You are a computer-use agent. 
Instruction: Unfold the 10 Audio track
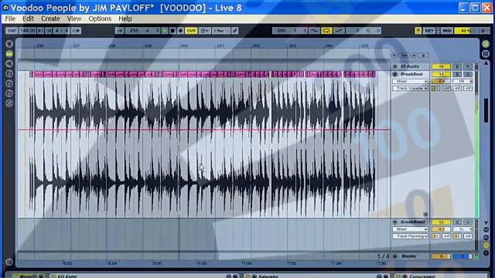tap(395, 66)
